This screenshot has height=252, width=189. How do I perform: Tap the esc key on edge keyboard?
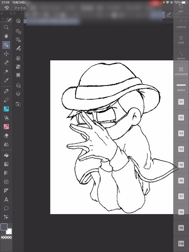click(x=181, y=8)
